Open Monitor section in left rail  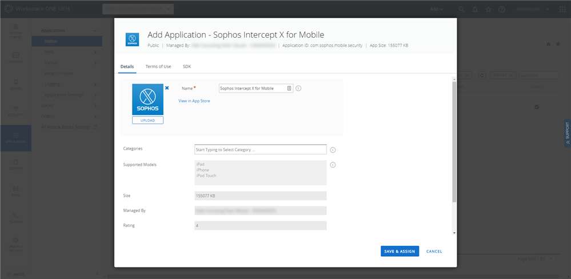coord(15,58)
